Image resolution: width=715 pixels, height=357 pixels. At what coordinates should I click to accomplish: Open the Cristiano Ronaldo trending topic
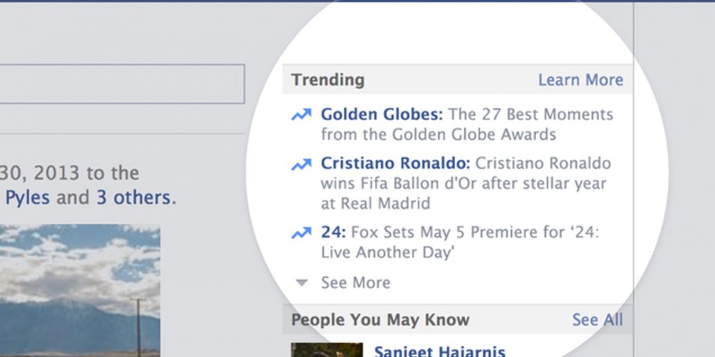[x=396, y=163]
